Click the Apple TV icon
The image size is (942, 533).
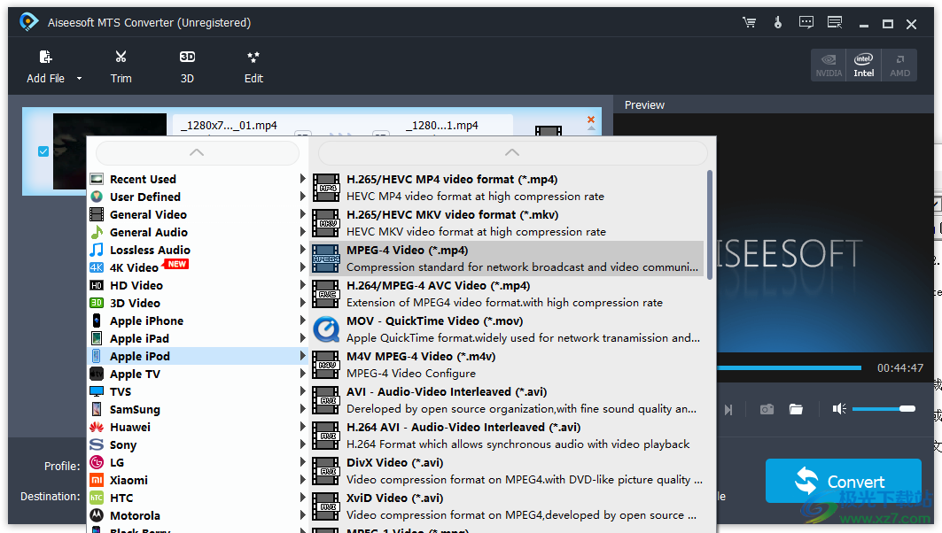click(x=96, y=374)
